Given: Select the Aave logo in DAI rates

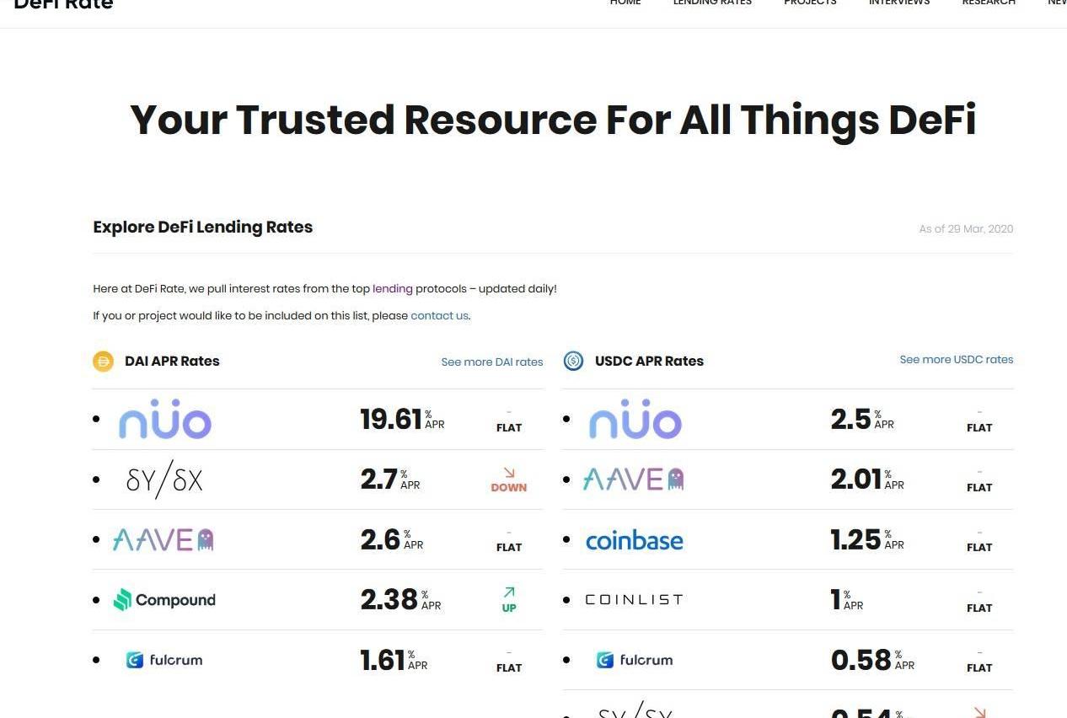Looking at the screenshot, I should point(164,539).
